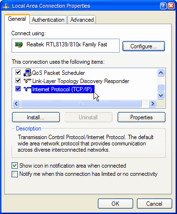Viewport: 177px width, 214px height.
Task: Uncheck the Internet Protocol (TCP/IP) checkbox
Action: click(x=18, y=88)
